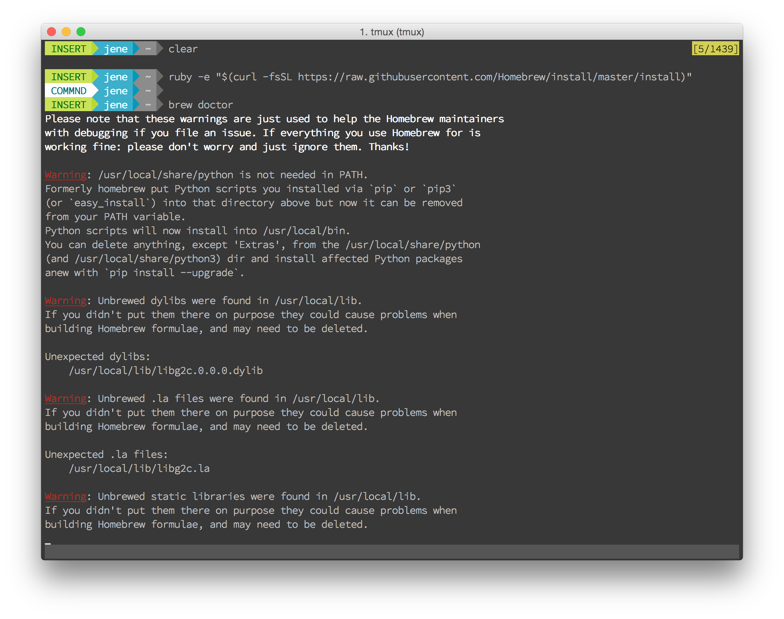Click the white COMMND mode prompt segment
The image size is (784, 619).
point(68,91)
